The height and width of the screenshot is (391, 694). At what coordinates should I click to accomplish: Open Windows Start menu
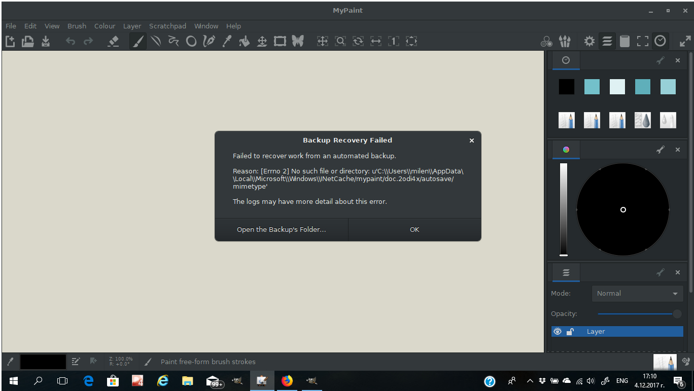click(x=13, y=380)
